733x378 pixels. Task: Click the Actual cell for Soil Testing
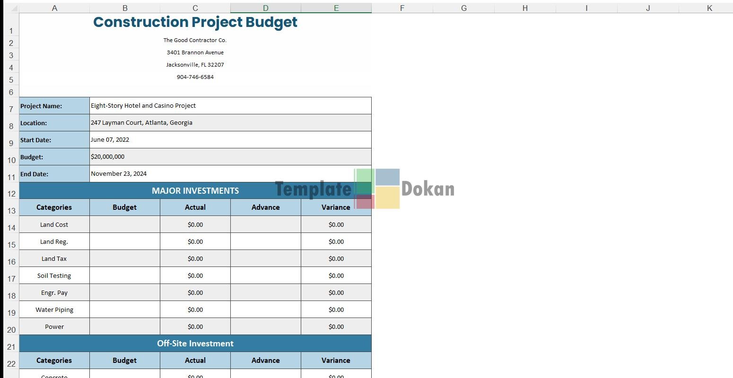pos(195,276)
